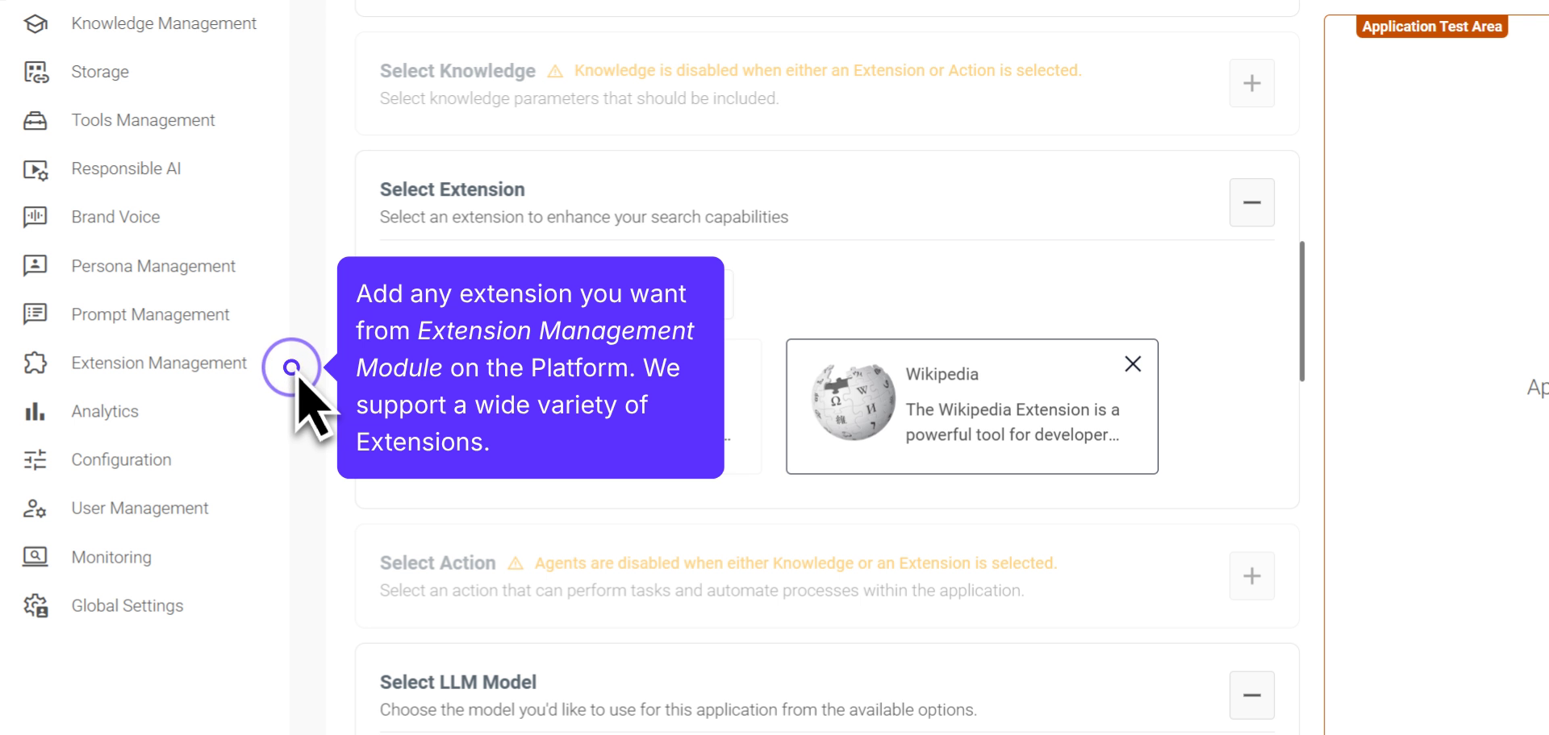1549x735 pixels.
Task: Click the Knowledge Management graduation cap icon
Action: 35,24
